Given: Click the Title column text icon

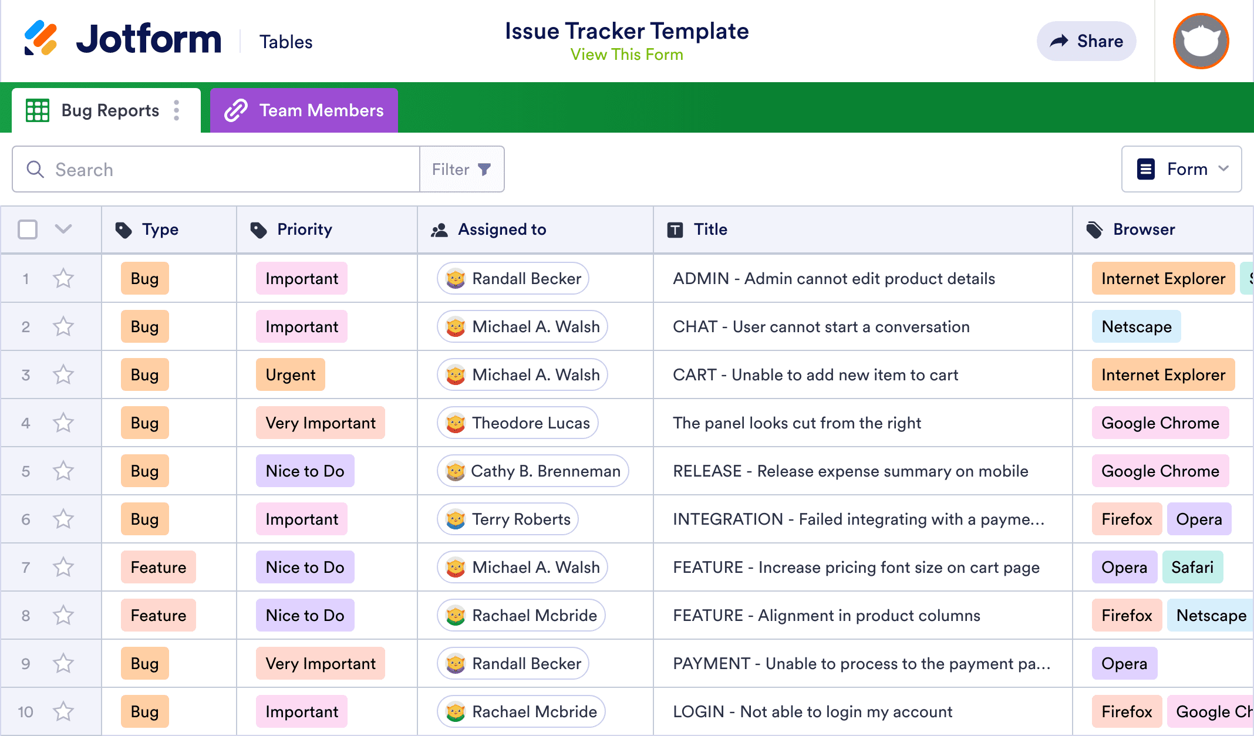Looking at the screenshot, I should pos(676,229).
